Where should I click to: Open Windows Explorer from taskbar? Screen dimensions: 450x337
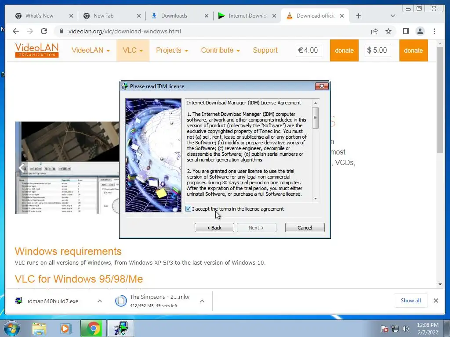click(39, 328)
